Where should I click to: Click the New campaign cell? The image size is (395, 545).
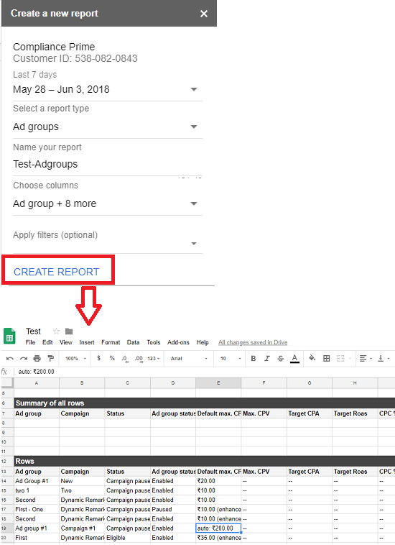pos(82,481)
